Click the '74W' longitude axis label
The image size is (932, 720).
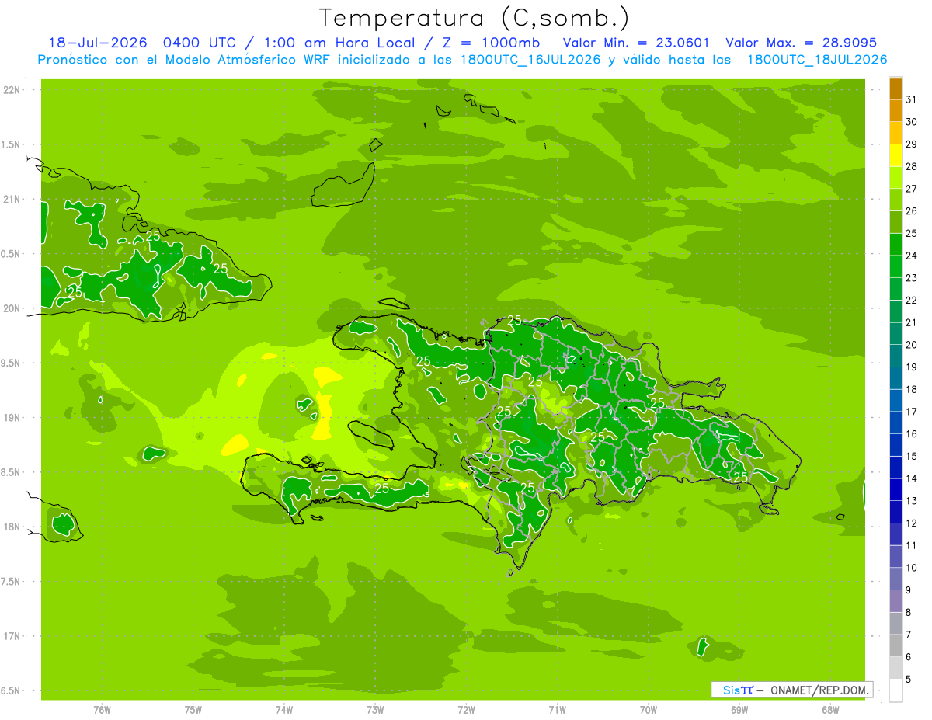pyautogui.click(x=284, y=710)
